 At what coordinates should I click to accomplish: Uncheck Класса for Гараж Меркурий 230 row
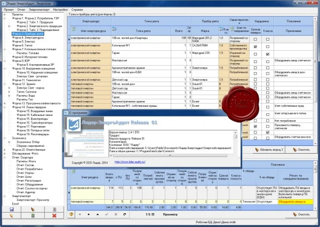point(268,54)
